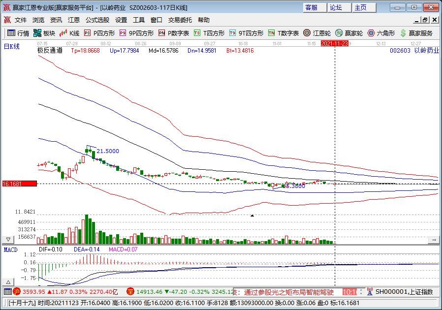Open the 江恩 menu
Image resolution: width=442 pixels, height=310 pixels.
74,20
